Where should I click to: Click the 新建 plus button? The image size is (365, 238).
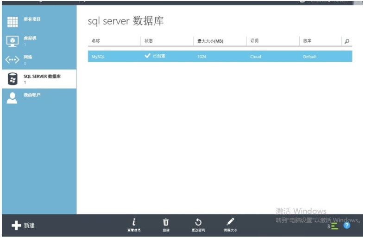click(23, 225)
